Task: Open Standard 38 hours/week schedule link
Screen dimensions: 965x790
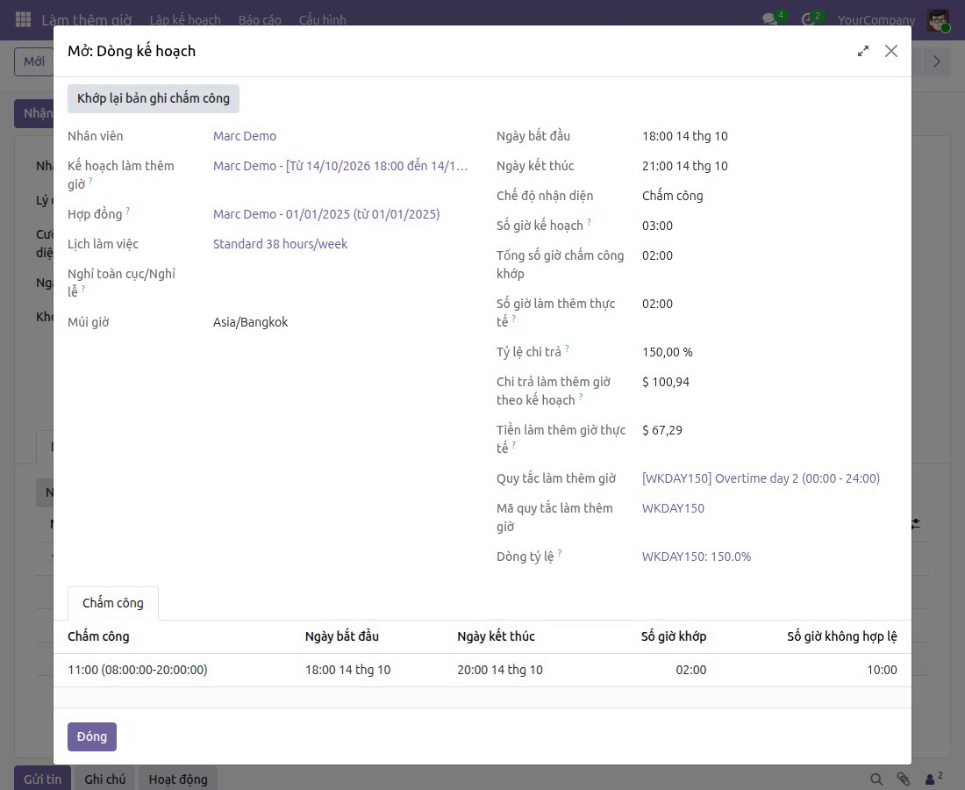Action: tap(280, 244)
